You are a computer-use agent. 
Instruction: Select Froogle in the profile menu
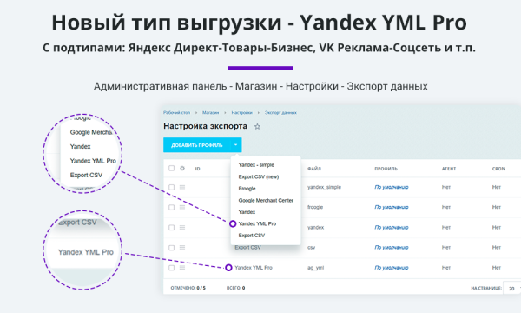pyautogui.click(x=247, y=189)
